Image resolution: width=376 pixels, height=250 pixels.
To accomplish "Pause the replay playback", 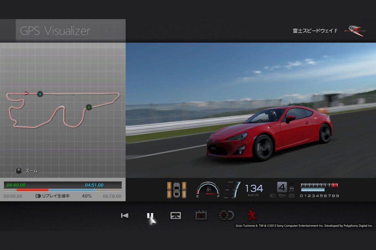I will [150, 216].
